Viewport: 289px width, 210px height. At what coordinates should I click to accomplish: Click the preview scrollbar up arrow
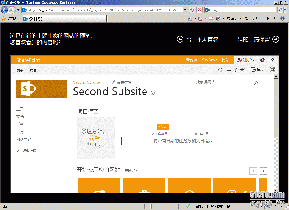[276, 76]
